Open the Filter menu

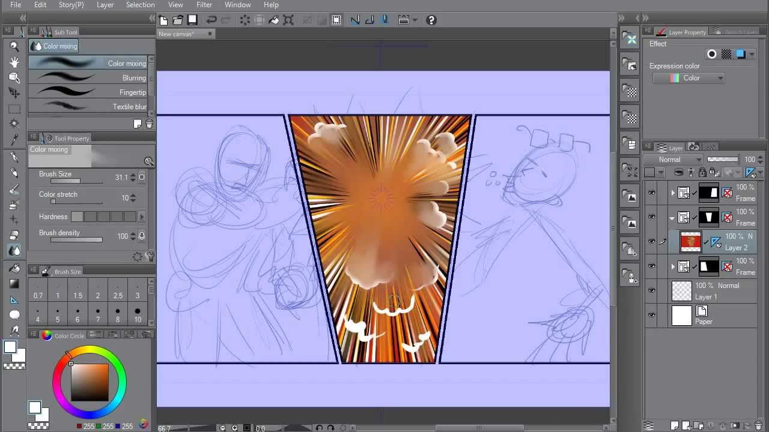click(204, 5)
